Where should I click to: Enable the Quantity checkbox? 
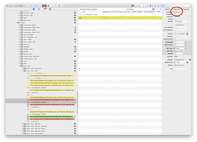174,54
